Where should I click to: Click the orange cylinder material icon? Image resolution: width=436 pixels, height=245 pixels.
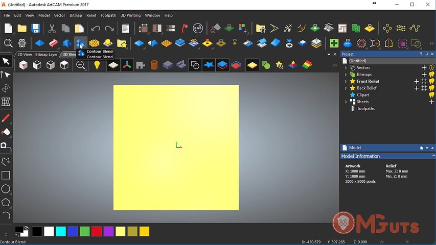pyautogui.click(x=154, y=65)
